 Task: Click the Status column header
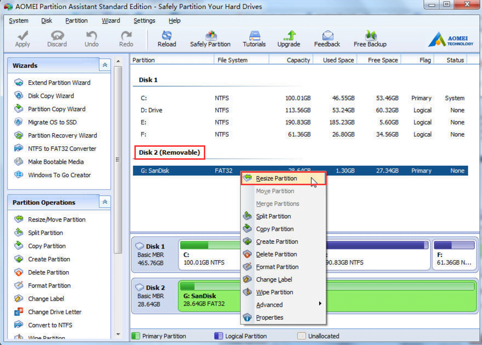click(451, 60)
